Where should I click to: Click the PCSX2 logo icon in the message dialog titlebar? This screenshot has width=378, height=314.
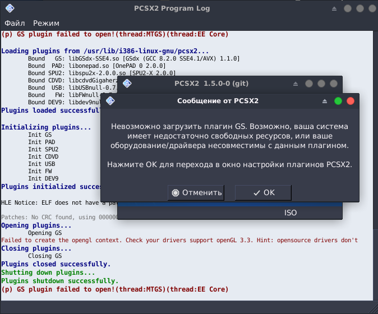tap(110, 101)
